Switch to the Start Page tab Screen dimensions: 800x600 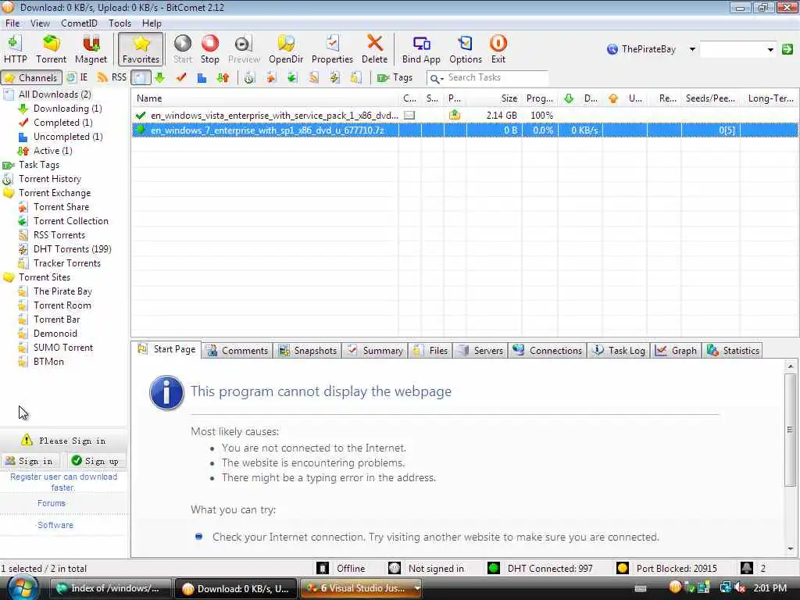click(167, 349)
